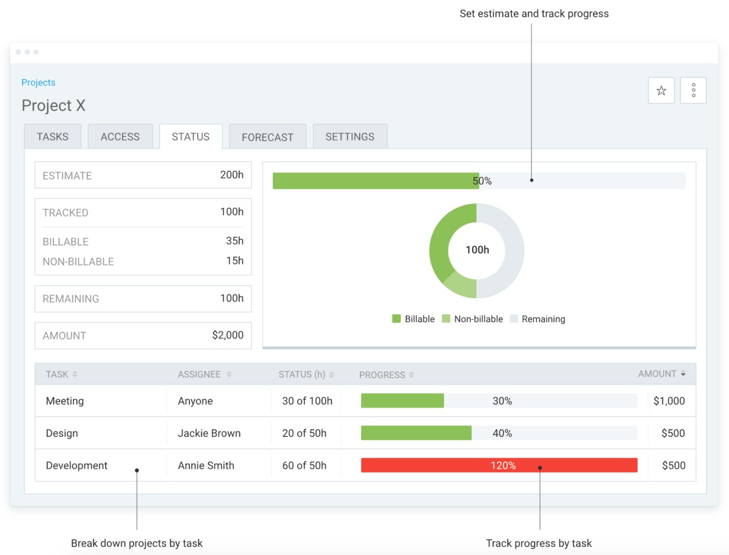
Task: Switch to the FORECAST tab
Action: click(x=267, y=136)
